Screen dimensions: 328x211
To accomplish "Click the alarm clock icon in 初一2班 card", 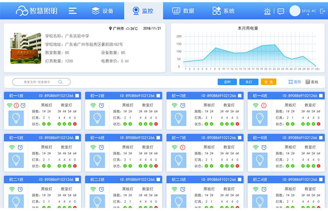I will pos(101,105).
